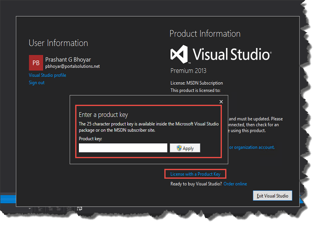Click the pbhoyar@portalsolutions.net email text
Screen dimensions: 318x228
pos(72,66)
